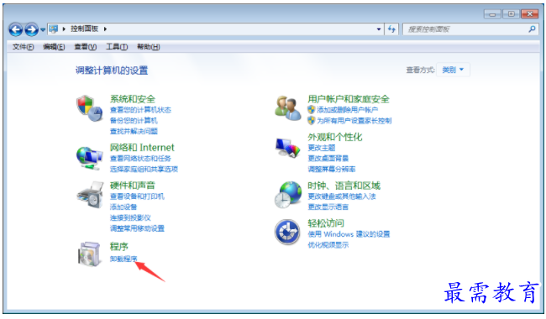Open the 时钟、语言和区域 heading link
This screenshot has height=319, width=546.
[344, 186]
